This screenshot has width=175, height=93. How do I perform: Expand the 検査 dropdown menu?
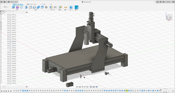pos(65,10)
